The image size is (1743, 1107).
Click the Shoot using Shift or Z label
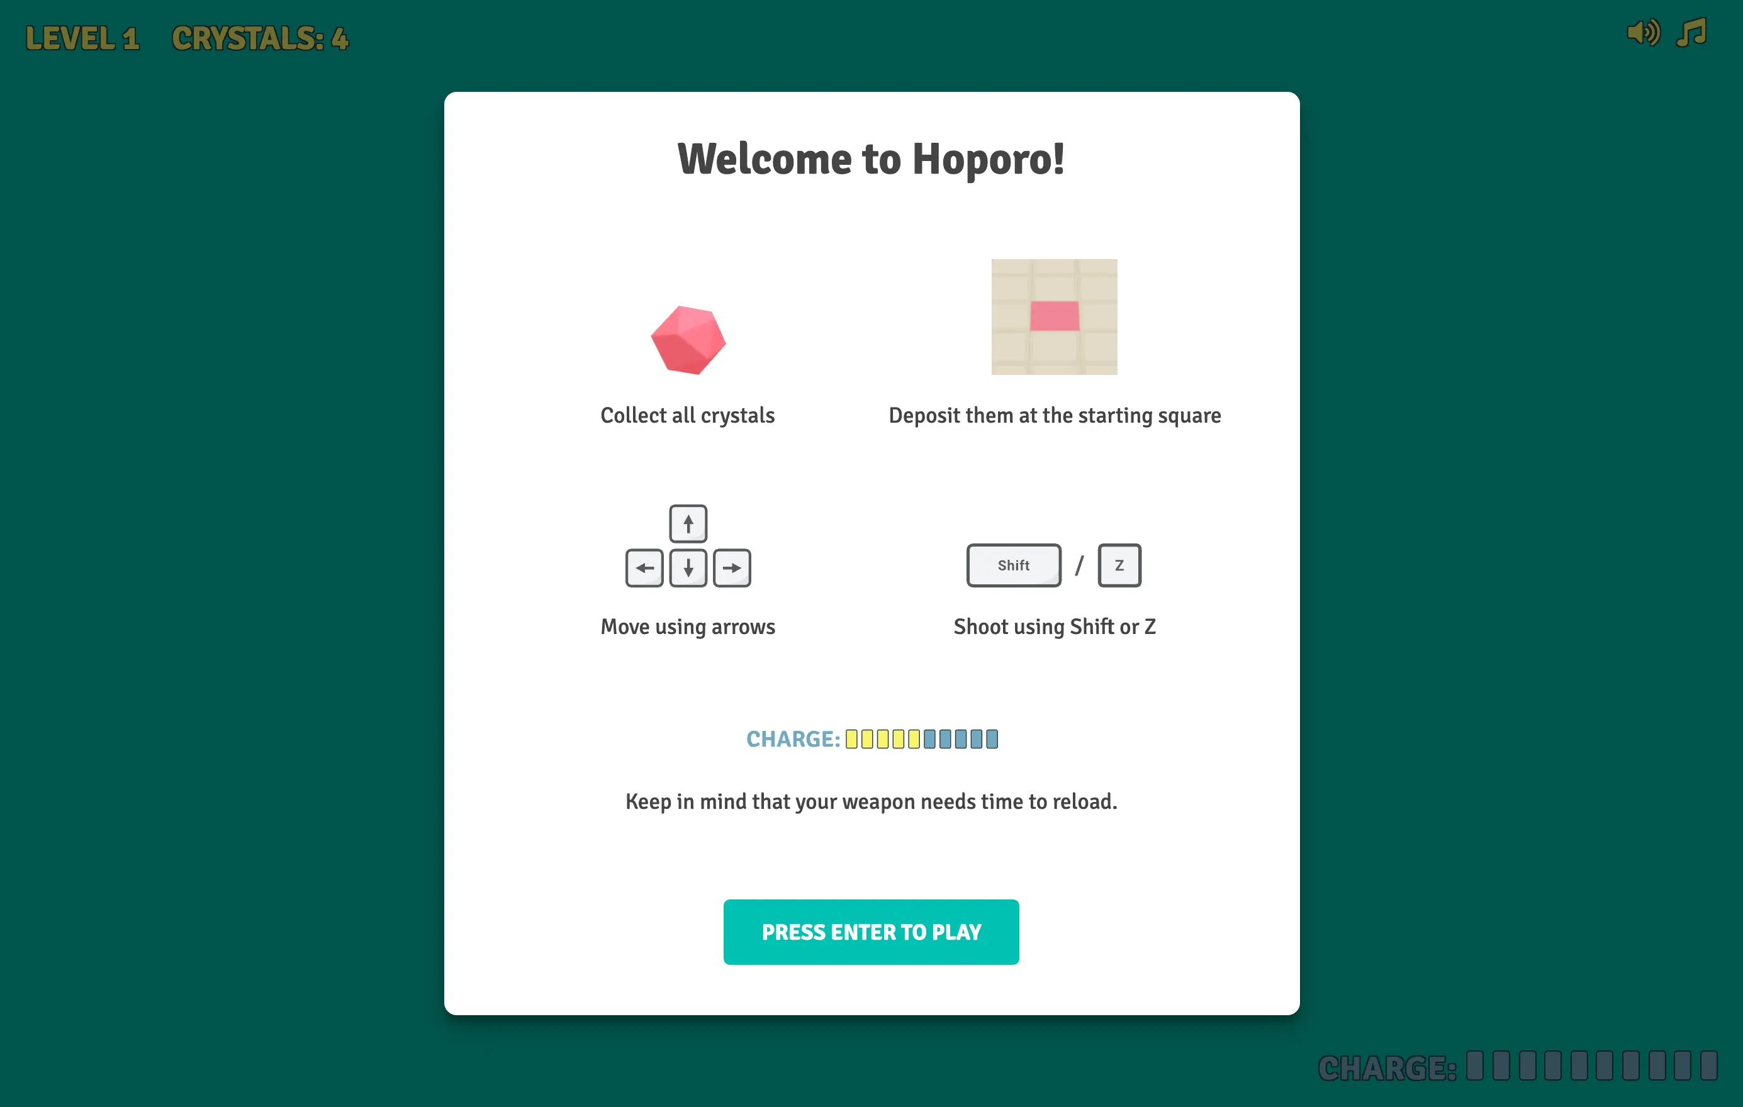(x=1055, y=626)
